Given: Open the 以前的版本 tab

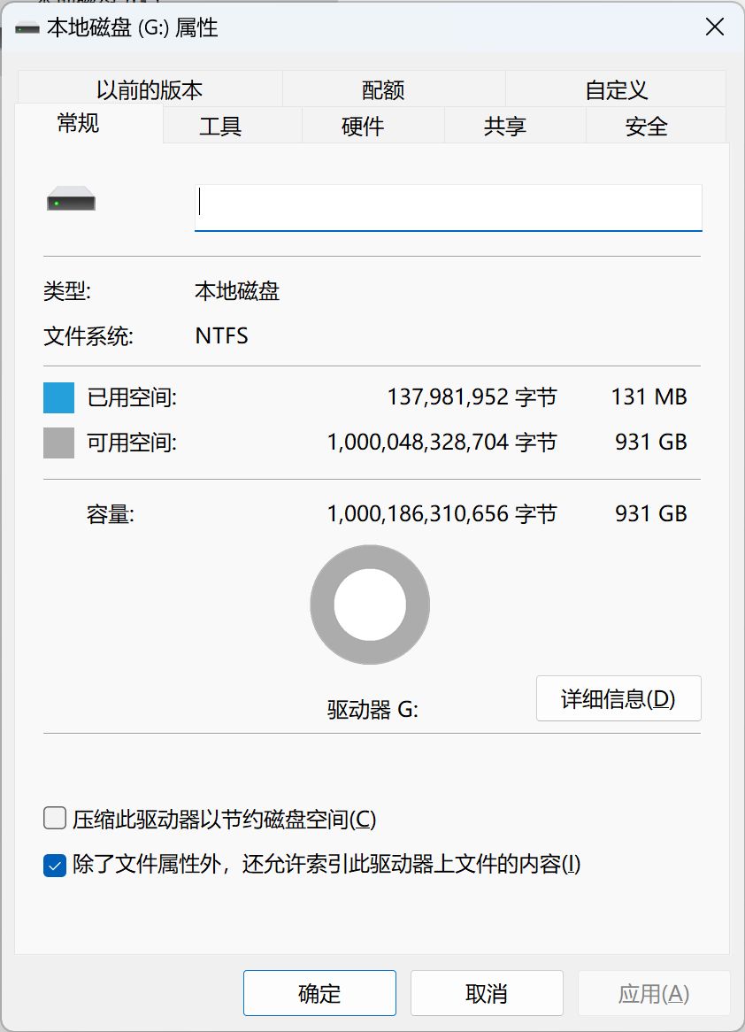Looking at the screenshot, I should click(x=150, y=89).
